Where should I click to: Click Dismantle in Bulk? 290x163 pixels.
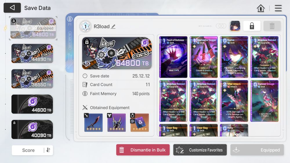click(143, 150)
